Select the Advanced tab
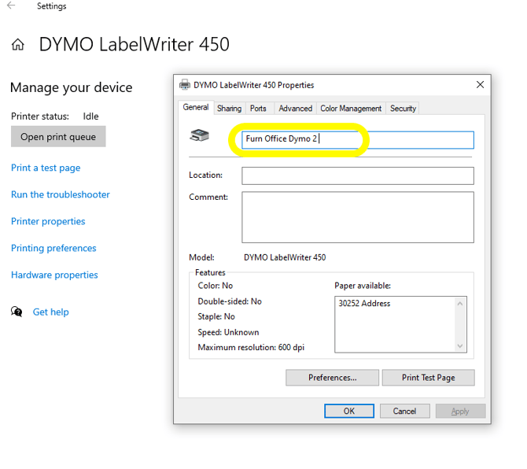 295,109
